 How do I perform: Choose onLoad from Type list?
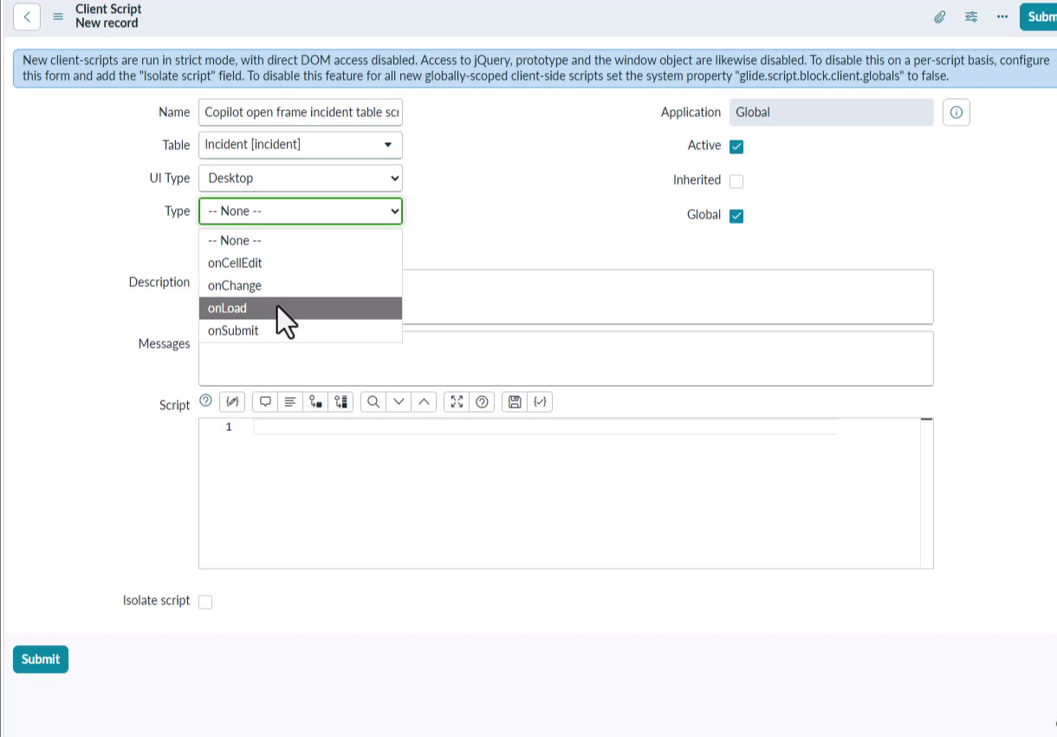tap(301, 308)
